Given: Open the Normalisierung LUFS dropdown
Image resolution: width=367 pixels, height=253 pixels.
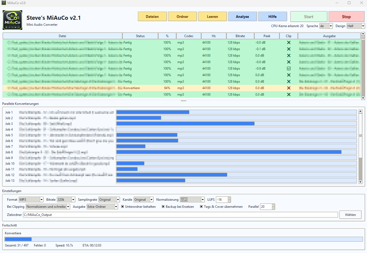Looking at the screenshot, I should (x=203, y=200).
